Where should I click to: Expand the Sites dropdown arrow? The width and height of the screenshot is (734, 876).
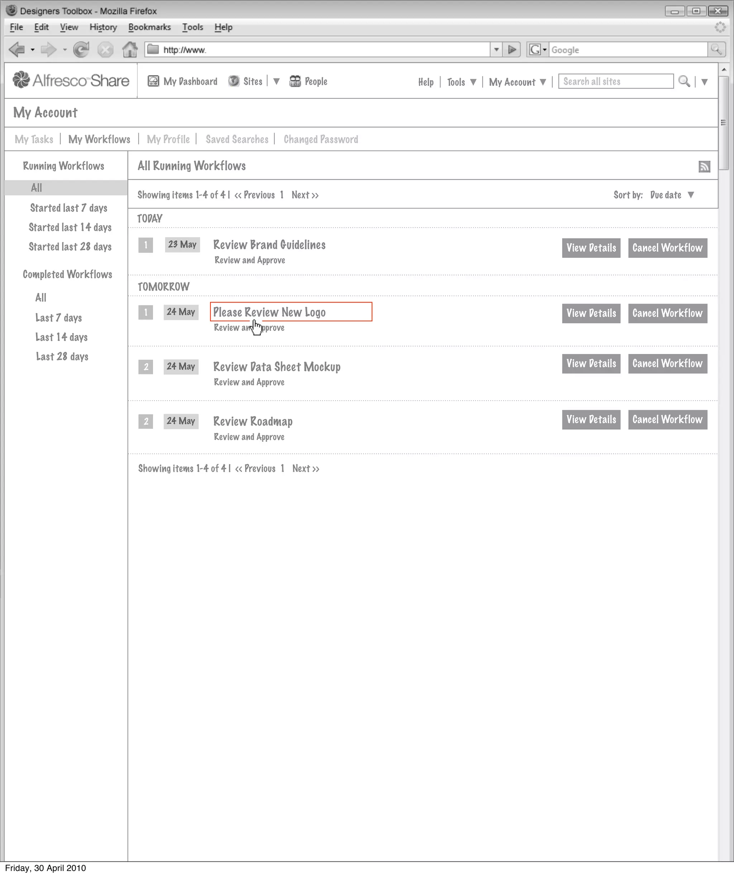pos(276,81)
